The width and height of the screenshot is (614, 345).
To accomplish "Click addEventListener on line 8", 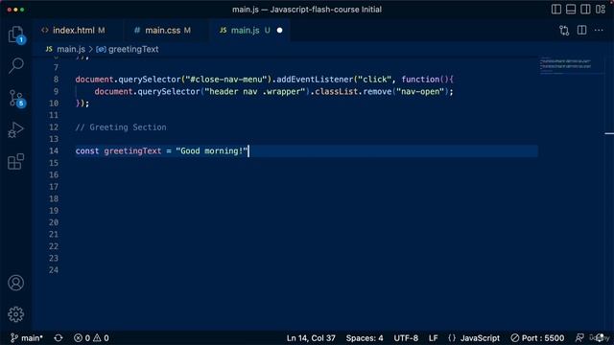I will pyautogui.click(x=315, y=80).
